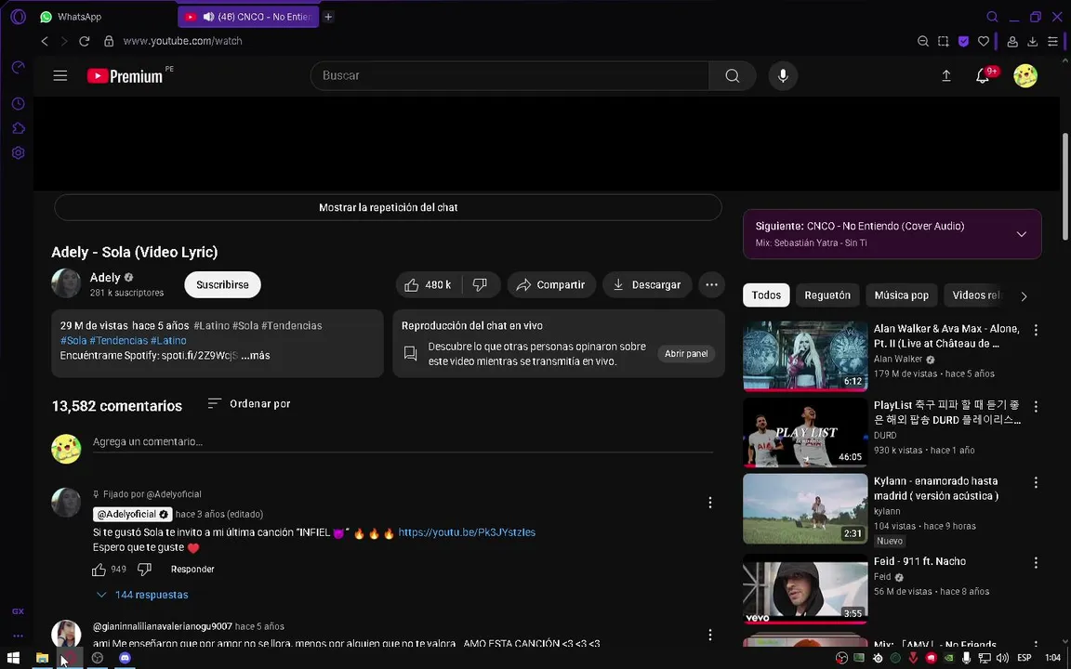Click the GX Corner icon in sidebar
This screenshot has width=1071, height=669.
pyautogui.click(x=19, y=611)
